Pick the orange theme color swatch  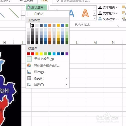[x=50, y=25]
